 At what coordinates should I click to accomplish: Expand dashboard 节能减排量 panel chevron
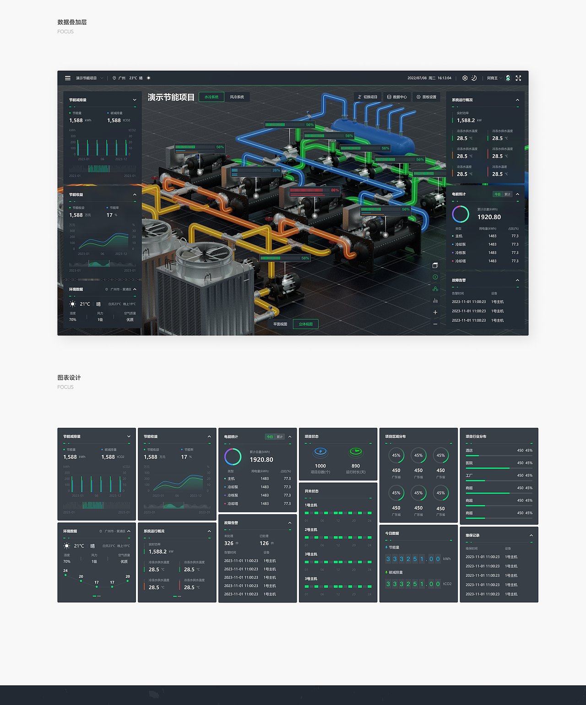135,100
